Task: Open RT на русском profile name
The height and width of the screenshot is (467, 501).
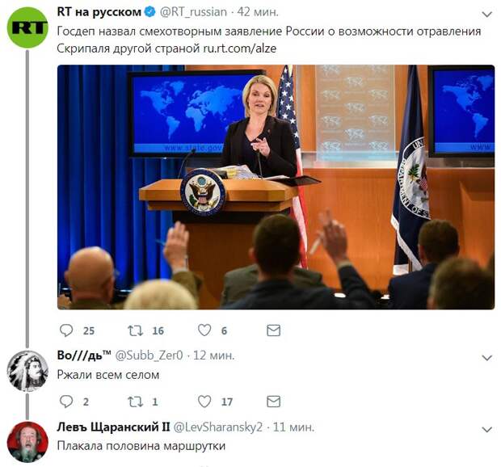Action: [99, 12]
